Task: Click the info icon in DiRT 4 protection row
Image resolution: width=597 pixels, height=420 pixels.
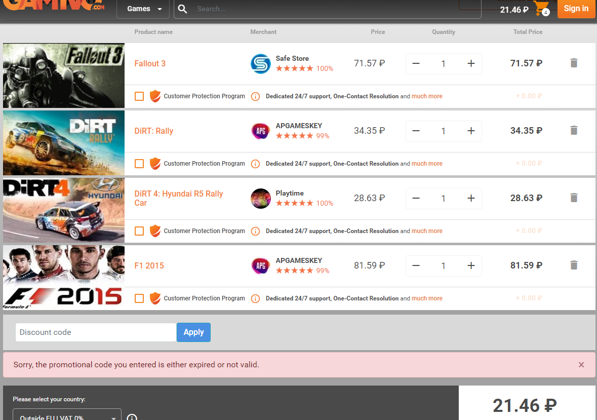Action: pyautogui.click(x=256, y=231)
